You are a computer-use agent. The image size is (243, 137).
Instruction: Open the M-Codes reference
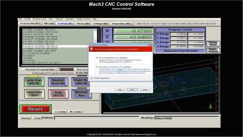[x=75, y=112]
